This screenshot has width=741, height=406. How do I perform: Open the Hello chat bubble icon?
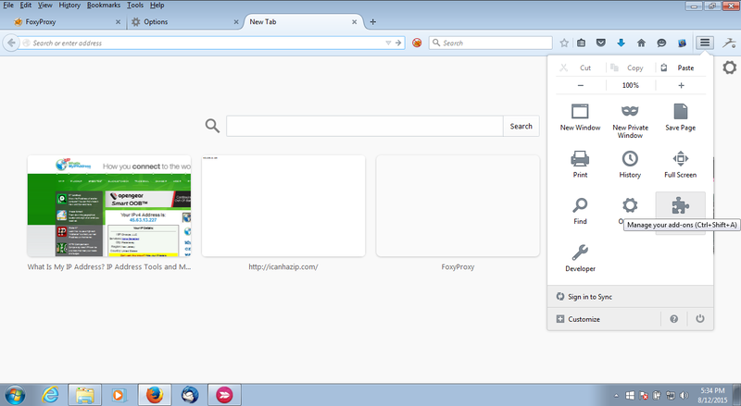pyautogui.click(x=661, y=43)
